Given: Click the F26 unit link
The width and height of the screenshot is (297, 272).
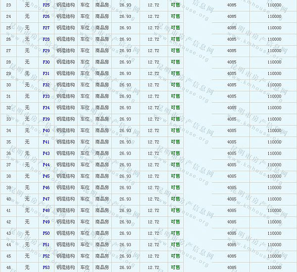Looking at the screenshot, I should coord(46,16).
